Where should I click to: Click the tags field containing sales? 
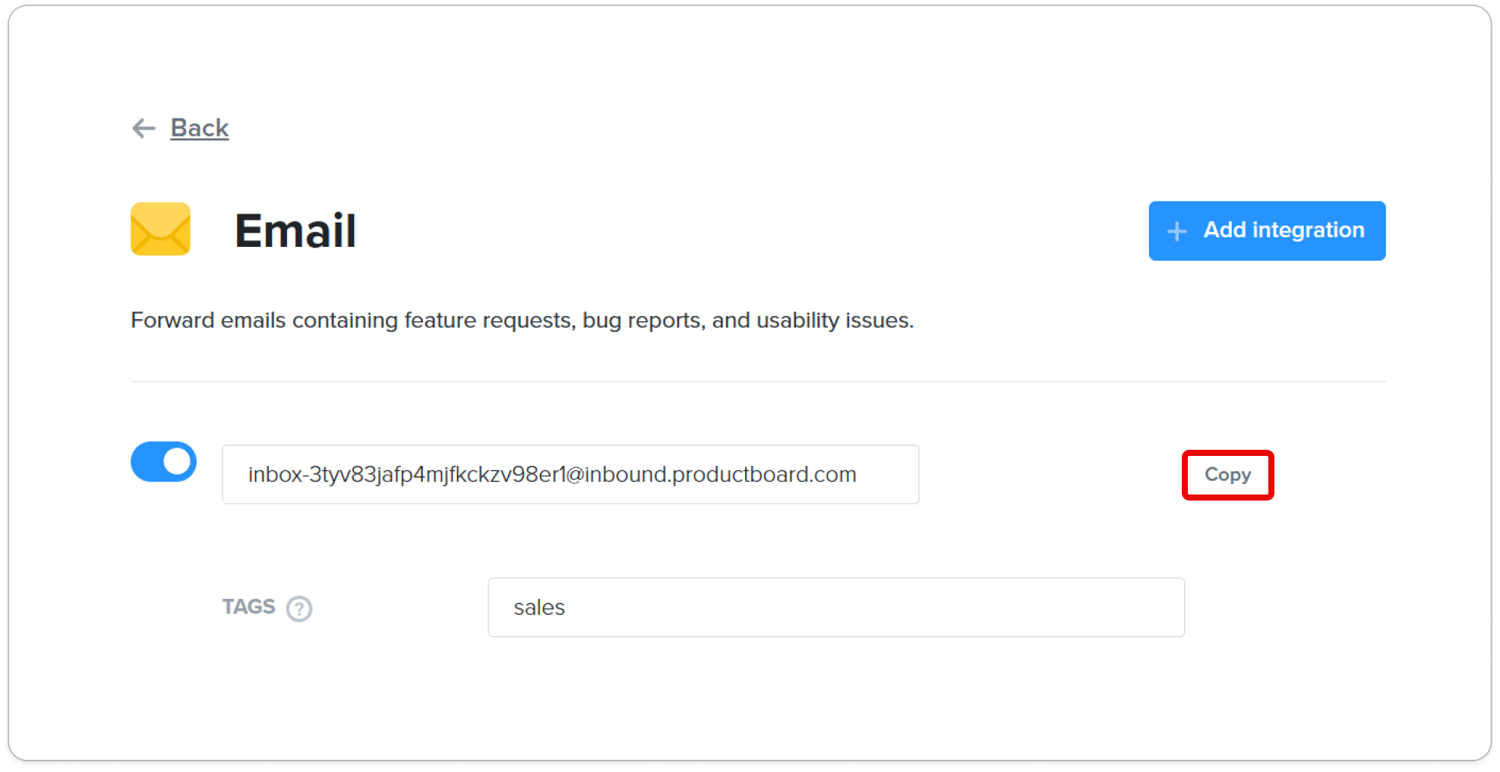[x=835, y=607]
